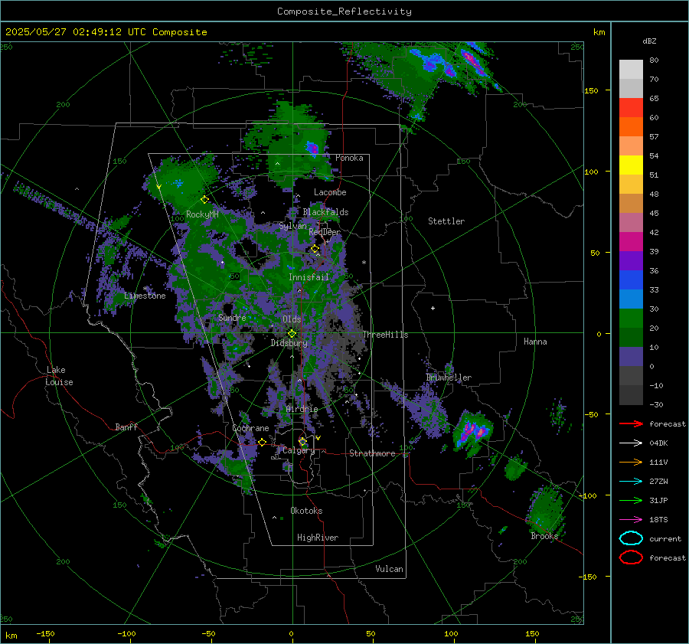
Task: Click the Sundre city label
Action: (x=232, y=318)
